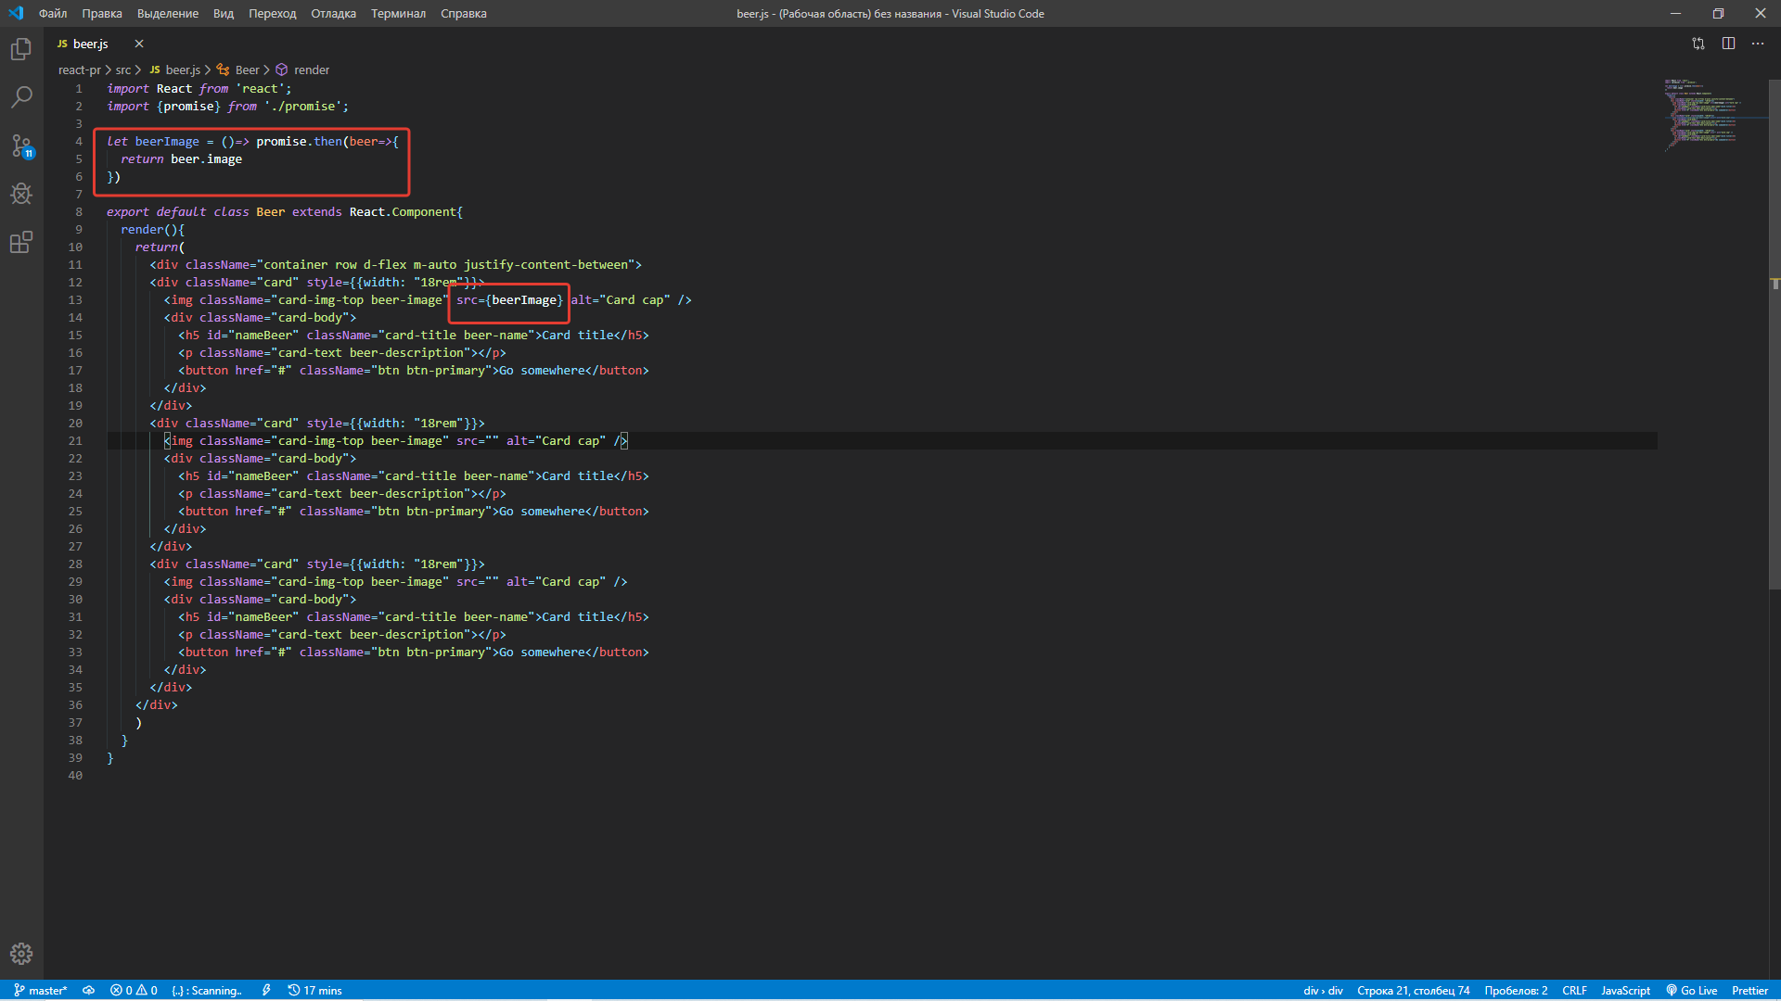Open the Source Control view
The width and height of the screenshot is (1781, 1001).
click(21, 146)
